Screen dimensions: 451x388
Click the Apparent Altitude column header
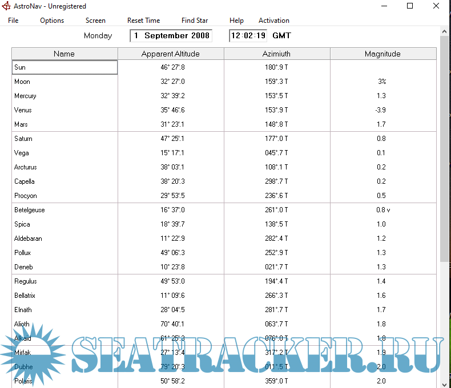click(171, 54)
